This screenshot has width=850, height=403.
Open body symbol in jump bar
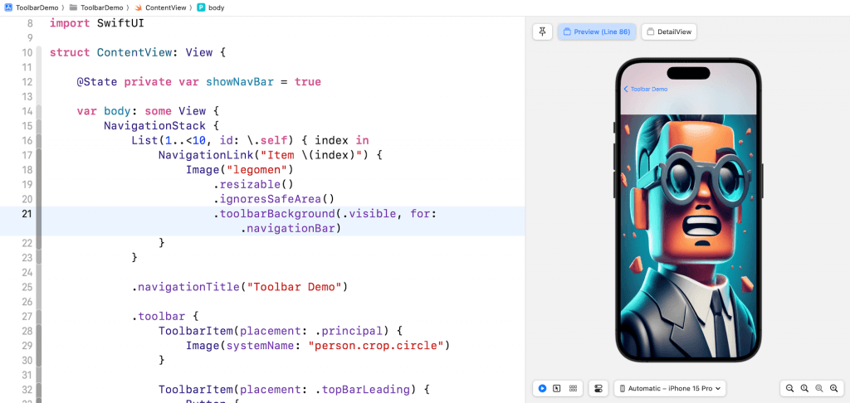(x=216, y=7)
